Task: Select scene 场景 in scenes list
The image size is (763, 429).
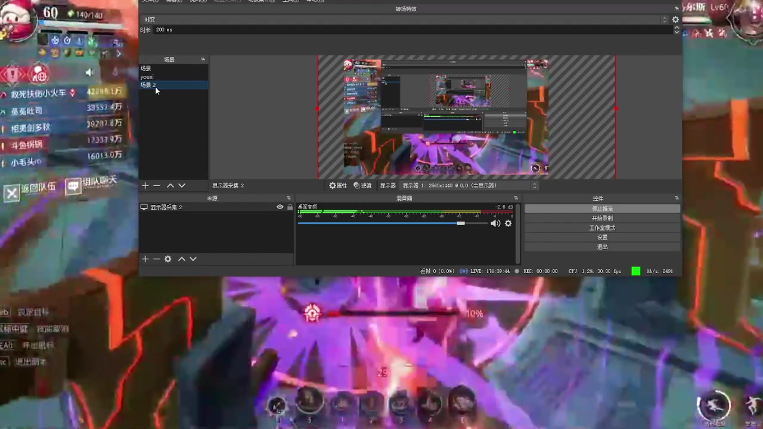Action: click(173, 69)
